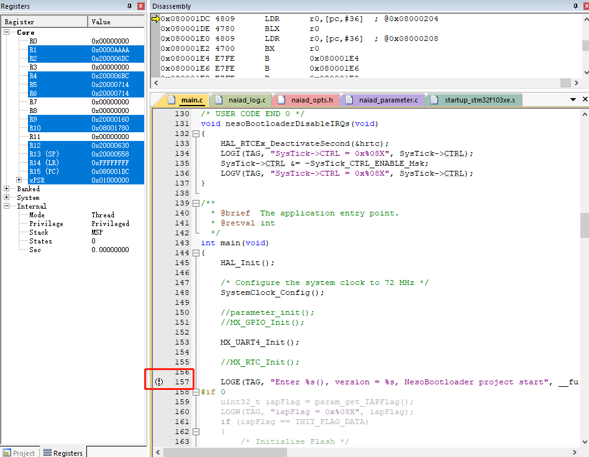Click the Mode row in Internal
This screenshot has height=457, width=589.
(x=86, y=215)
